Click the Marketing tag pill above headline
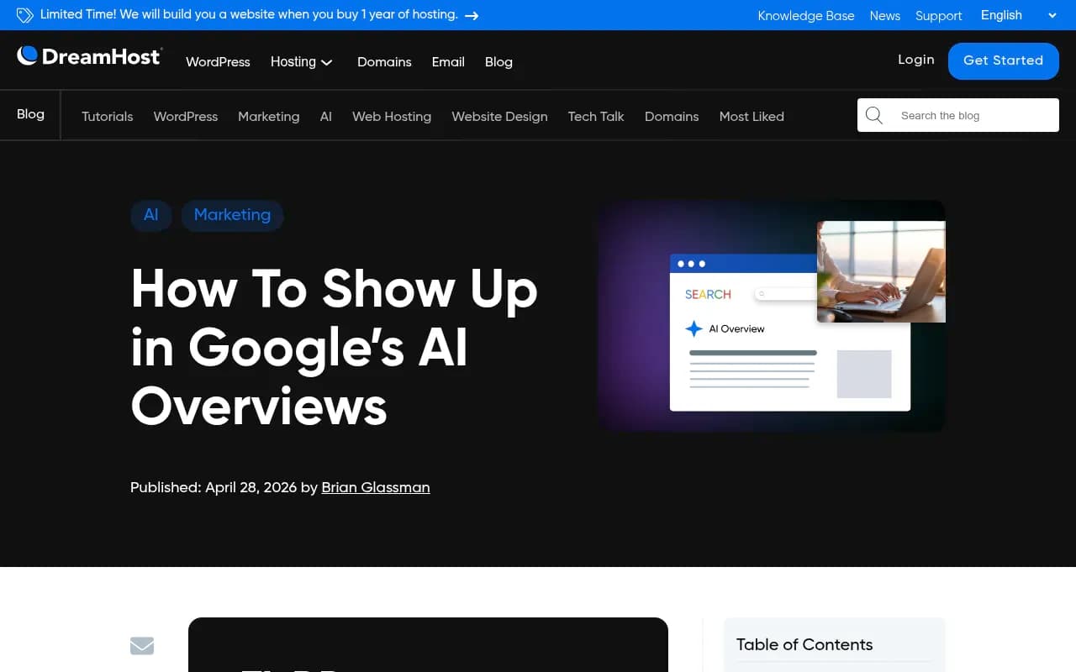1076x672 pixels. click(x=233, y=215)
